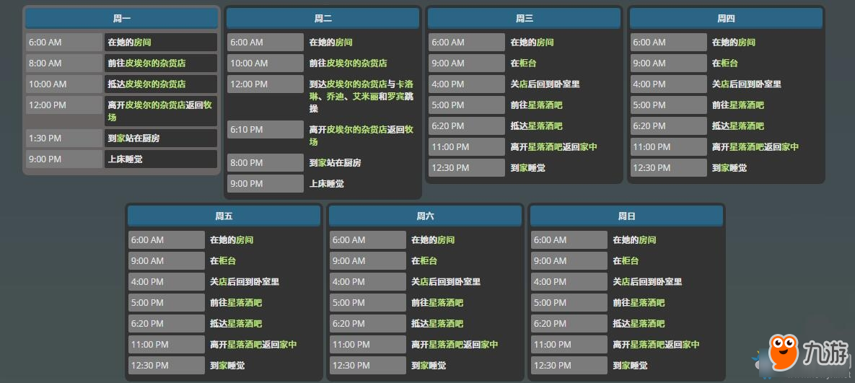
Task: Click the 1:30 PM time cell on Monday
Action: [x=63, y=138]
